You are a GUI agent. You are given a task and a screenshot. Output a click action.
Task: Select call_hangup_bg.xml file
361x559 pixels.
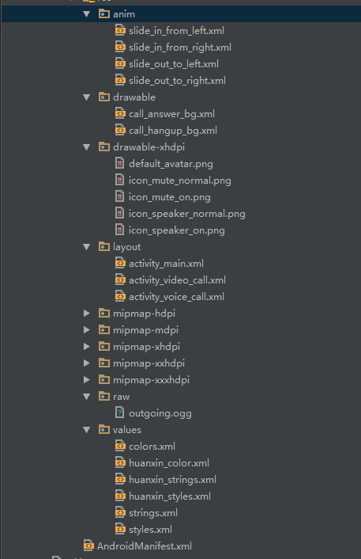point(173,131)
